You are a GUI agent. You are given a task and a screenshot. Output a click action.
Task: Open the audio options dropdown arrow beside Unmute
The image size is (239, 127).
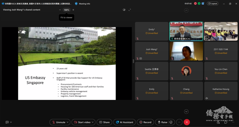coord(68,122)
